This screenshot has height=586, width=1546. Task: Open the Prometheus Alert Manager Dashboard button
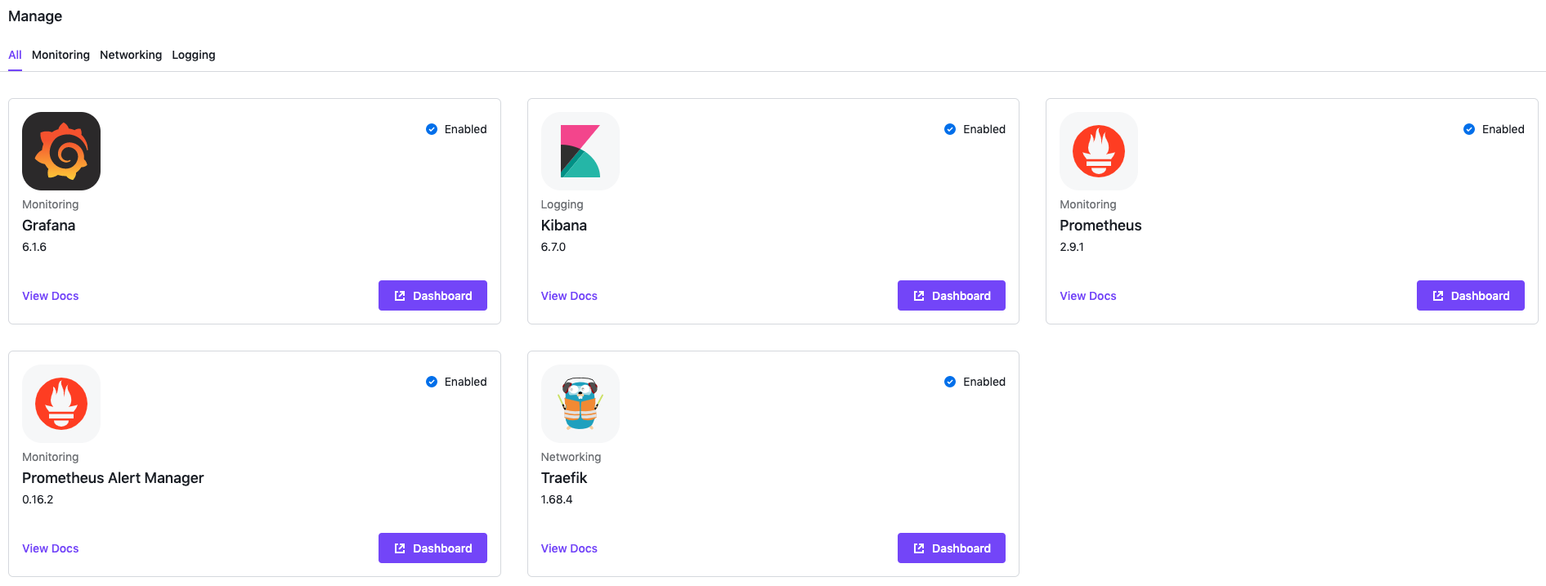[432, 548]
